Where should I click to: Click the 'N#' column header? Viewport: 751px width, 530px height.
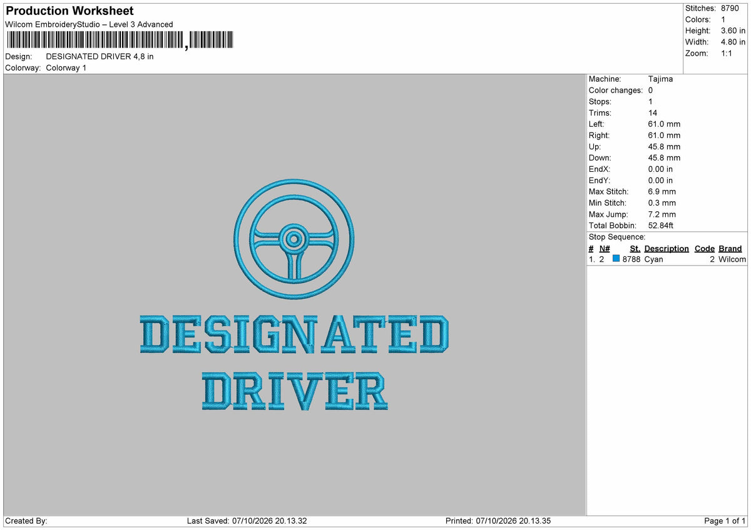coord(605,248)
